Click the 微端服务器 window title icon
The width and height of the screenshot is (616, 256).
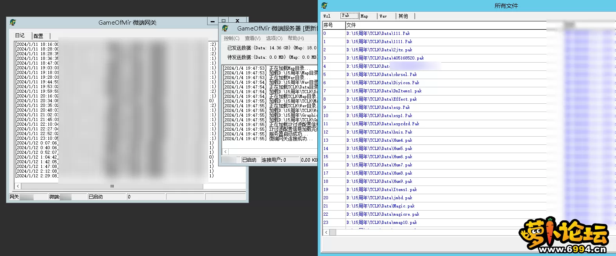[x=225, y=28]
